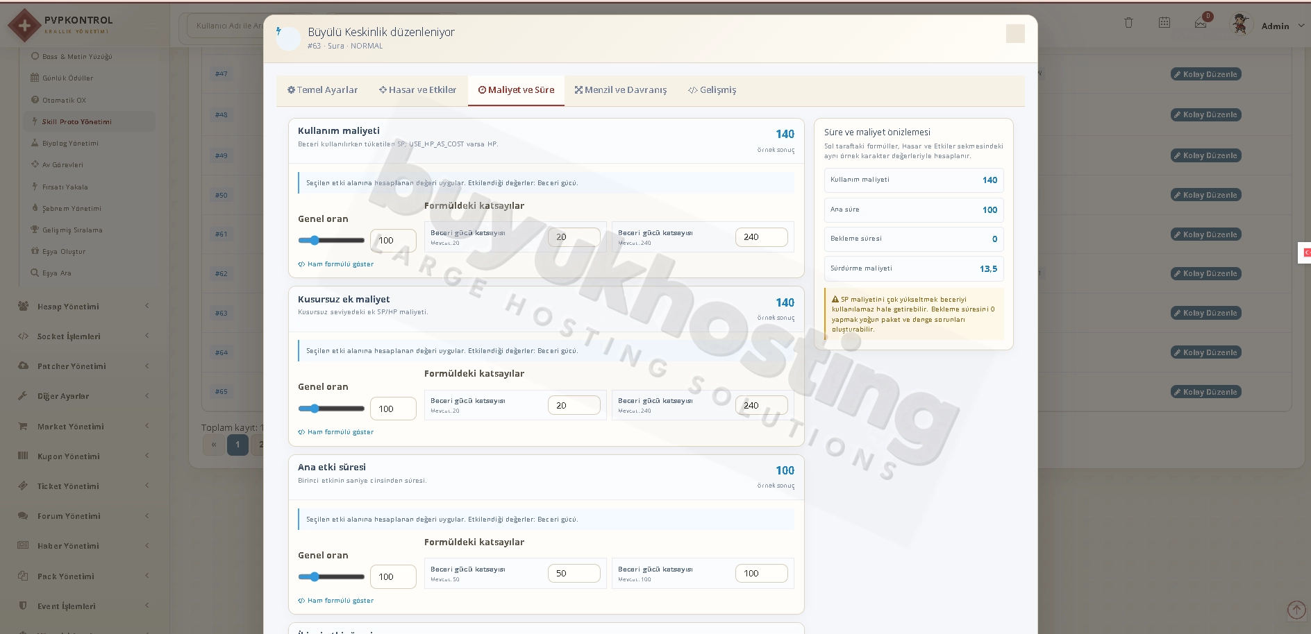Viewport: 1311px width, 634px height.
Task: Switch to the Gelişmiş tab
Action: pos(712,90)
